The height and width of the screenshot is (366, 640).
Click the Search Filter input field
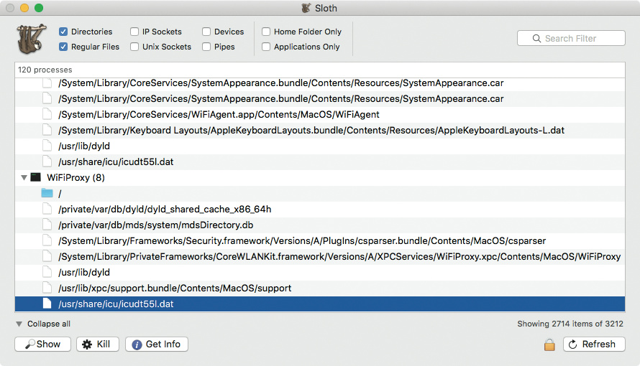[x=575, y=39]
